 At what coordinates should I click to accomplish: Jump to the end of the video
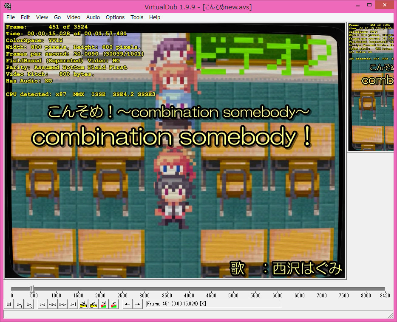tap(73, 304)
